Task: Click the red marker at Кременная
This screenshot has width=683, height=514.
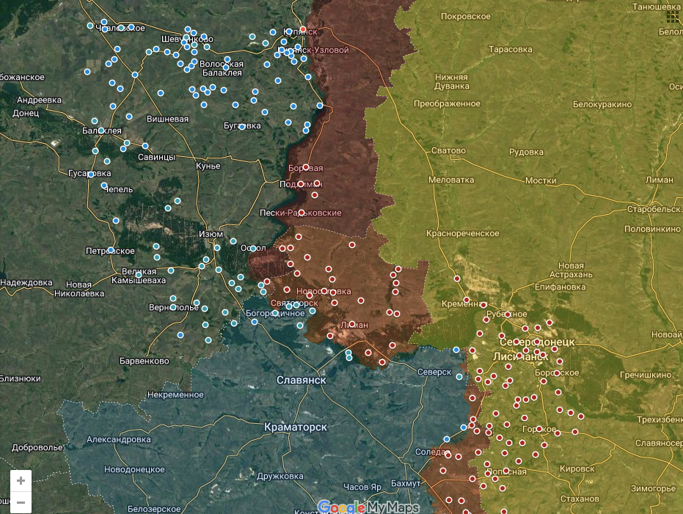Action: [x=467, y=299]
